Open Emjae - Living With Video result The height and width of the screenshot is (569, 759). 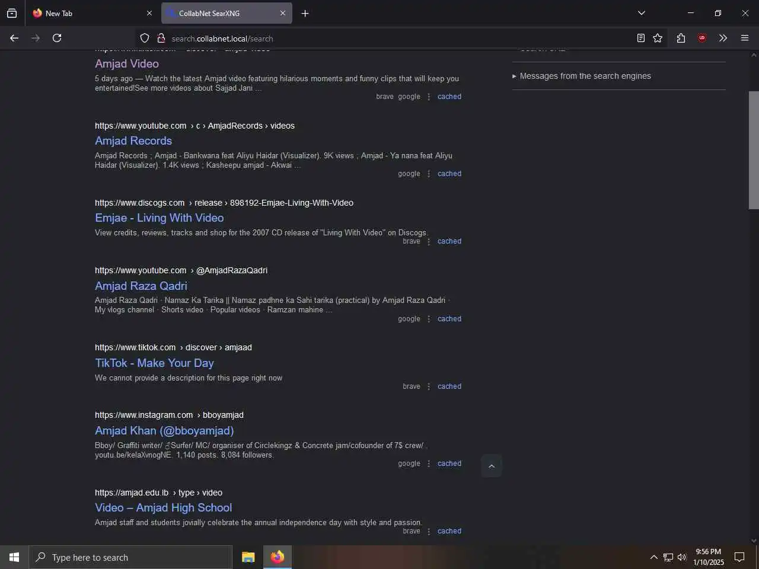(160, 218)
